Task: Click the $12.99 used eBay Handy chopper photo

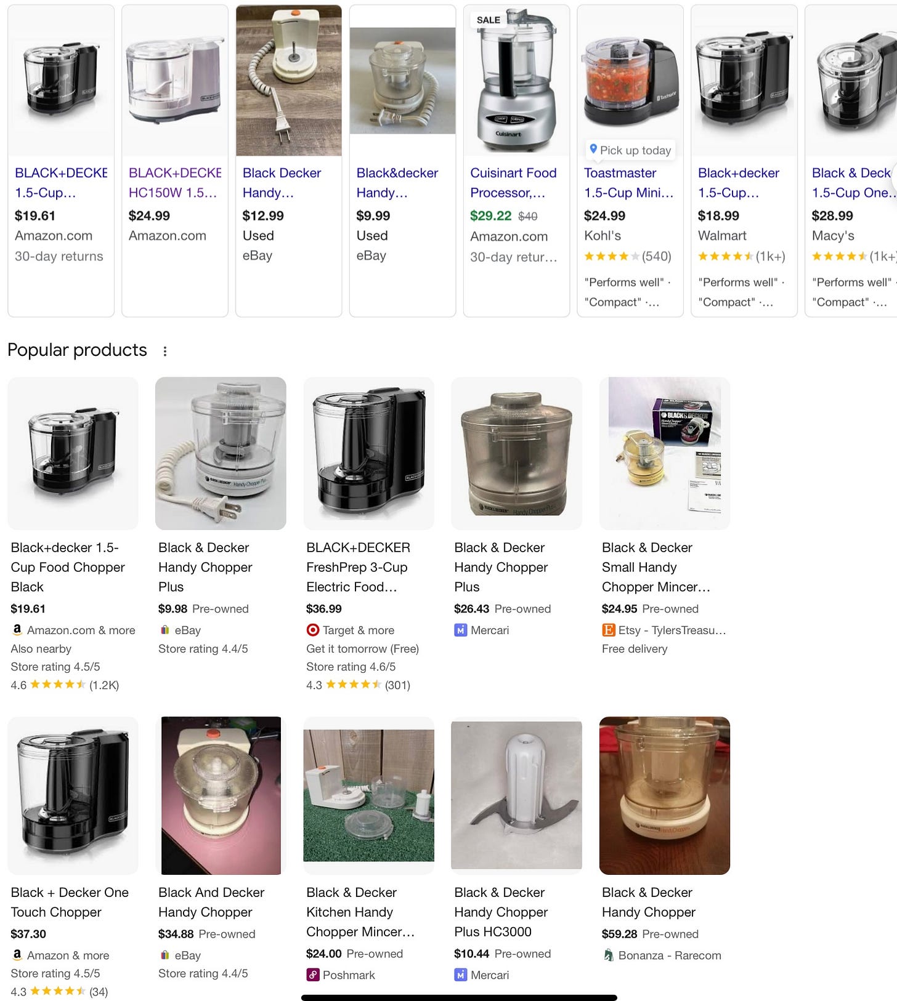Action: pos(288,81)
